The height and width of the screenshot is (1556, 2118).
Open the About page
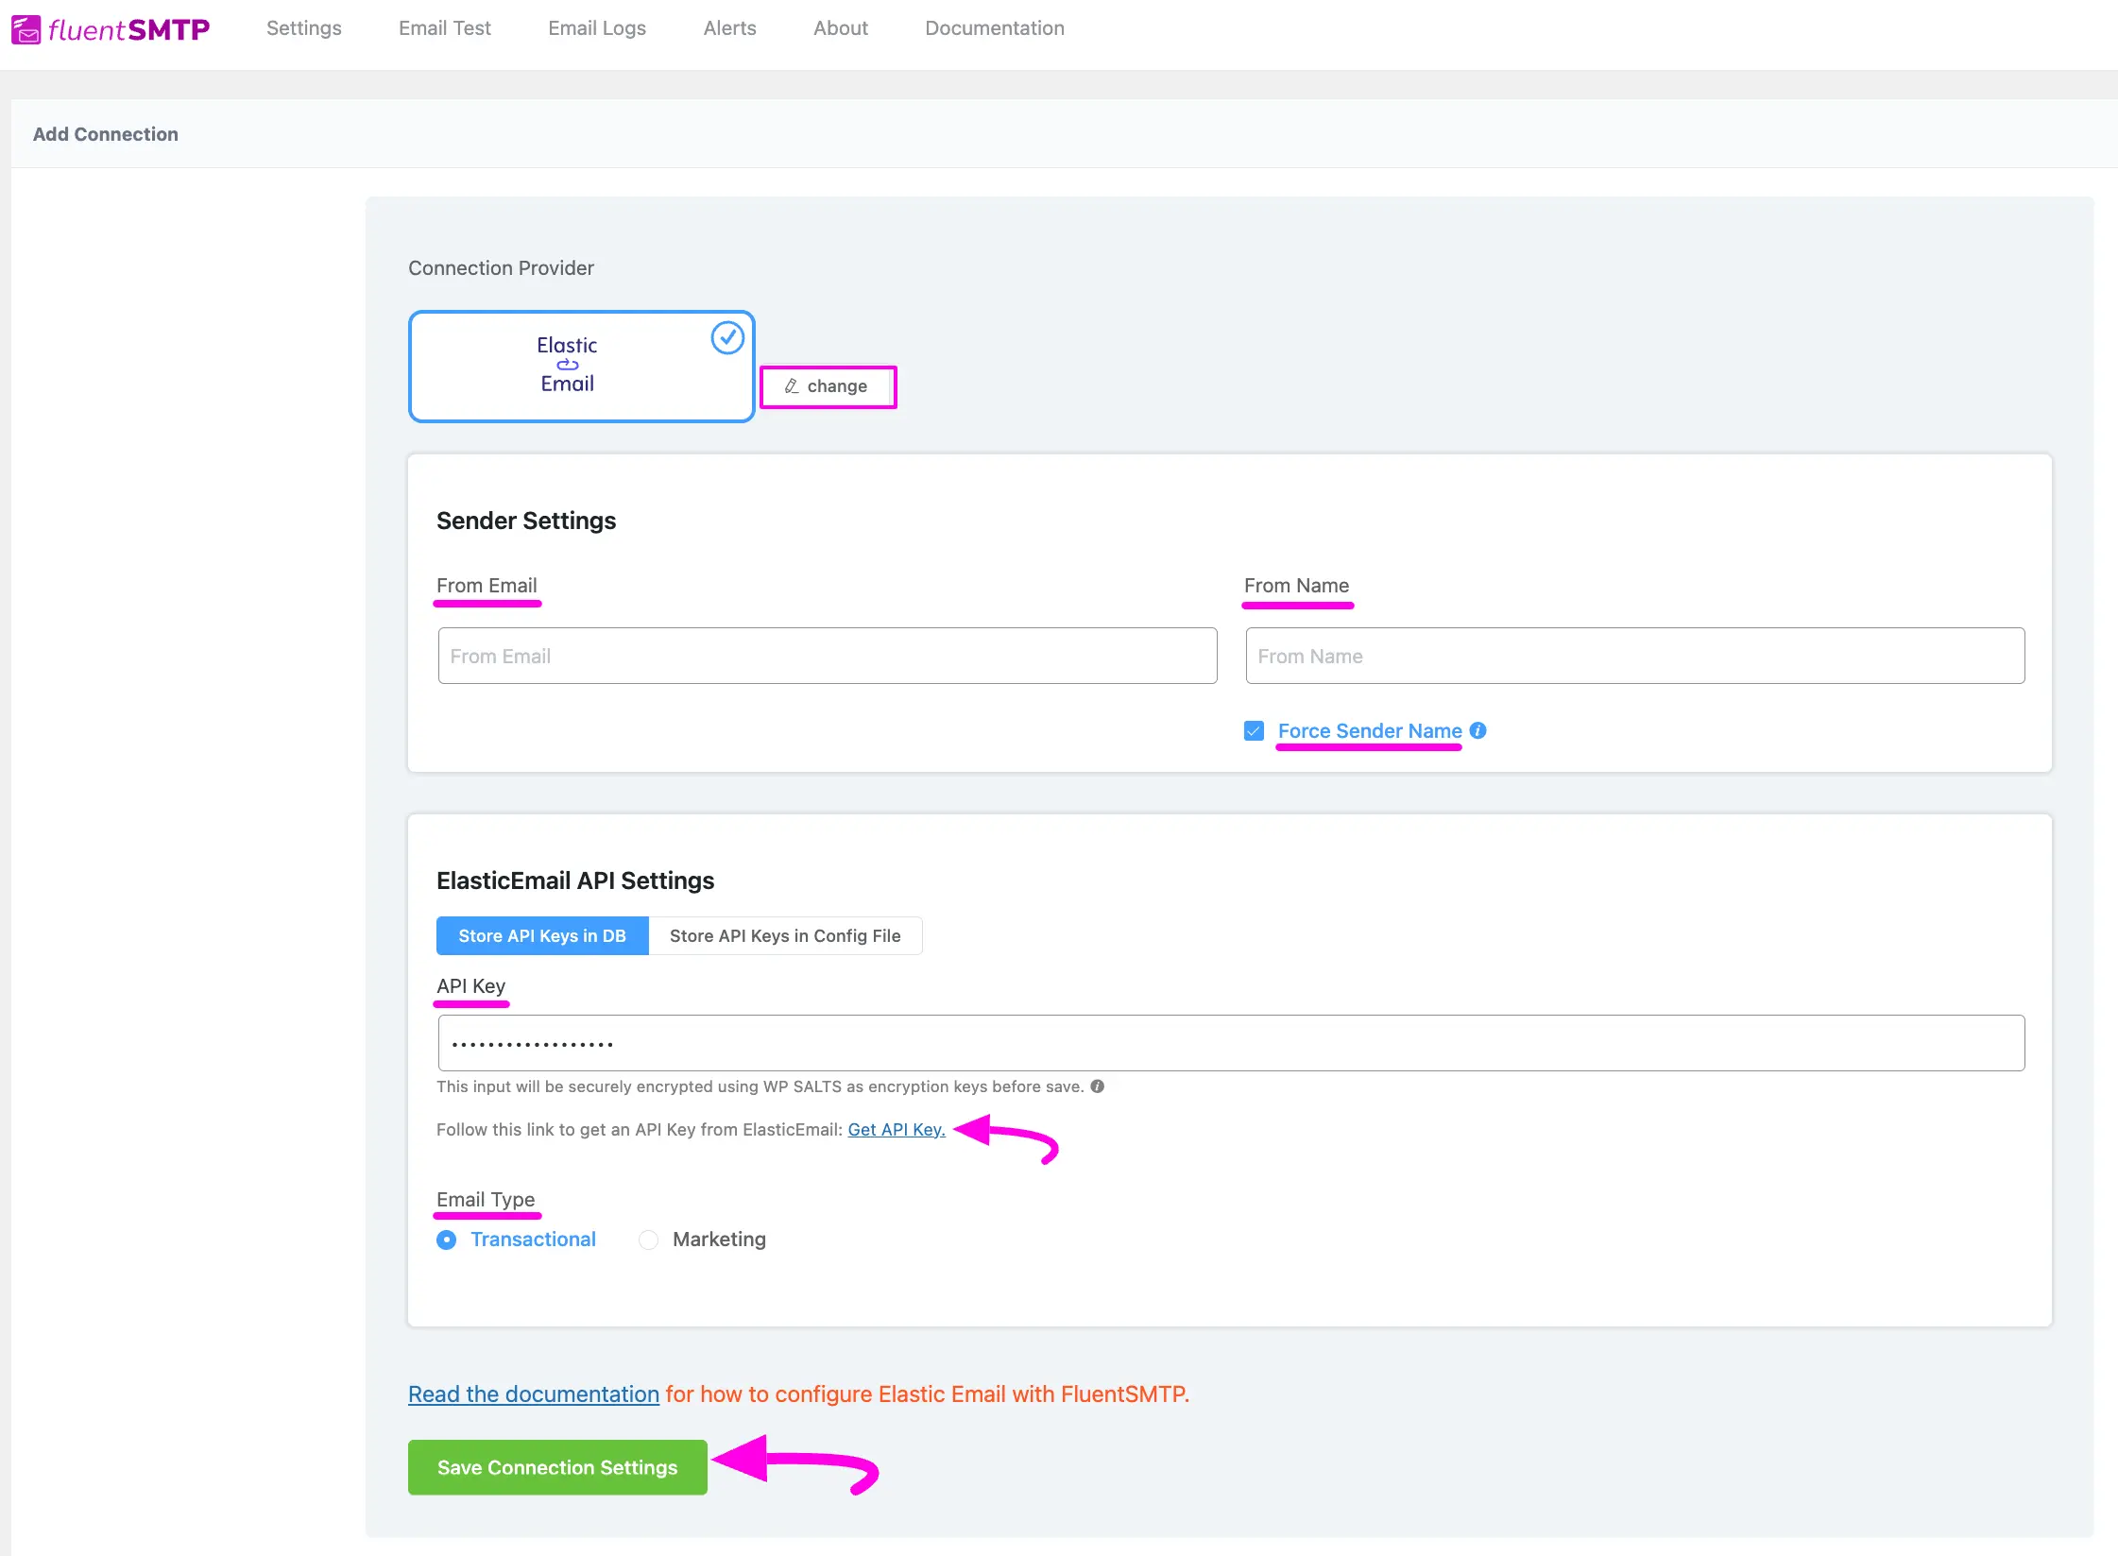841,28
